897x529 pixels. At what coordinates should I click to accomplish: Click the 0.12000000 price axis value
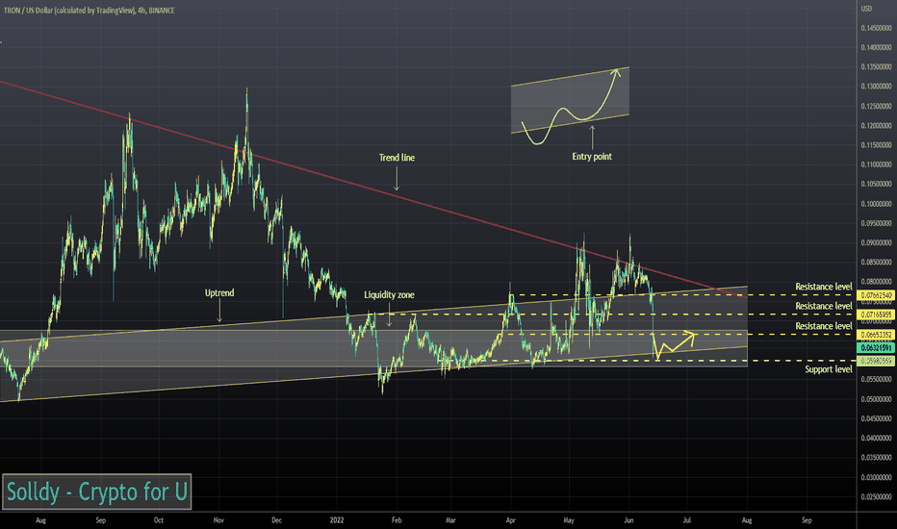click(876, 126)
